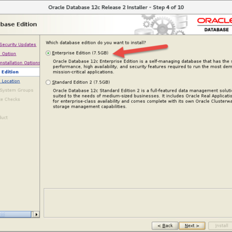This screenshot has height=232, width=232.
Task: Click the Enterprise Edition (7.5GB) label text
Action: [x=80, y=53]
